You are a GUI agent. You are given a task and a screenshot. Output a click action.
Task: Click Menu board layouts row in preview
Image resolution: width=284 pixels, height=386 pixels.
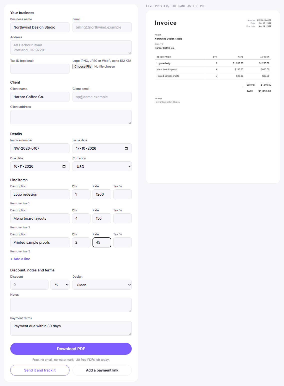click(x=213, y=70)
